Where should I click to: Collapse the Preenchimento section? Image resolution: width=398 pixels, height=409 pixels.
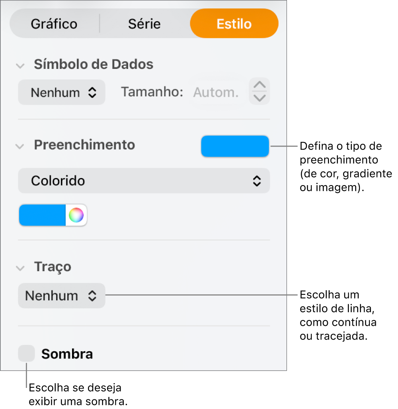(x=20, y=146)
